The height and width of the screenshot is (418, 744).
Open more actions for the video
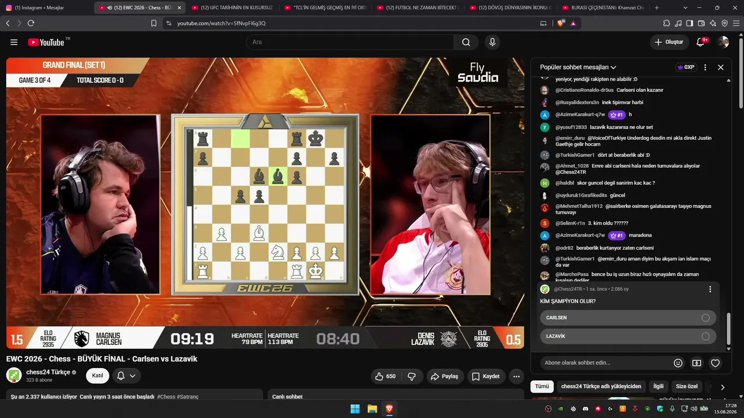click(x=516, y=376)
